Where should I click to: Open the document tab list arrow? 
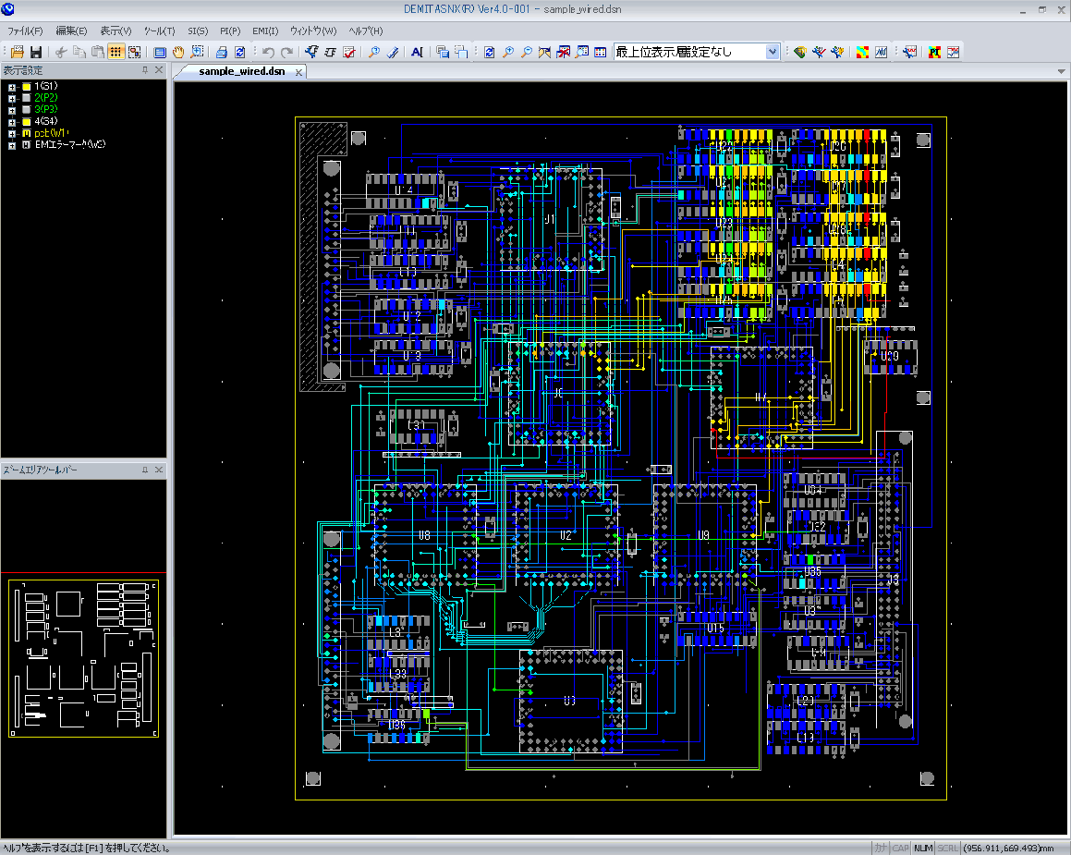click(1061, 71)
